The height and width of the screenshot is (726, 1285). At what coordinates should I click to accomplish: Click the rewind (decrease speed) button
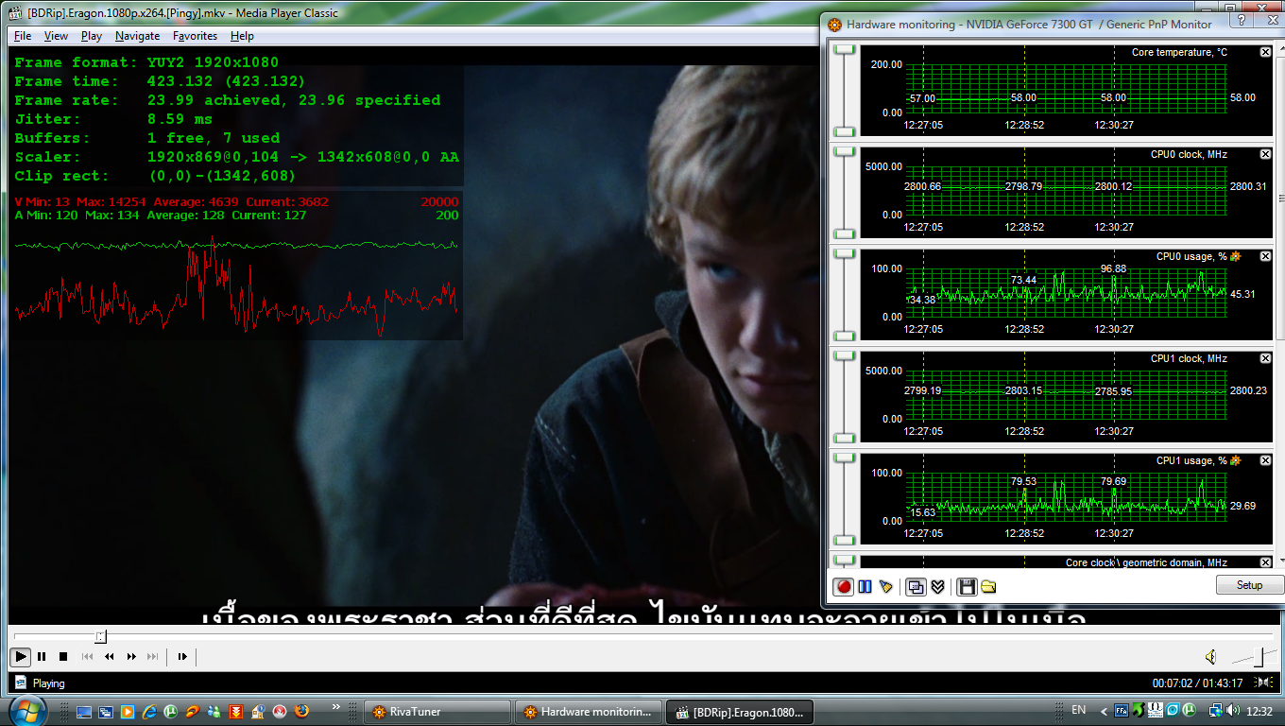tap(109, 656)
